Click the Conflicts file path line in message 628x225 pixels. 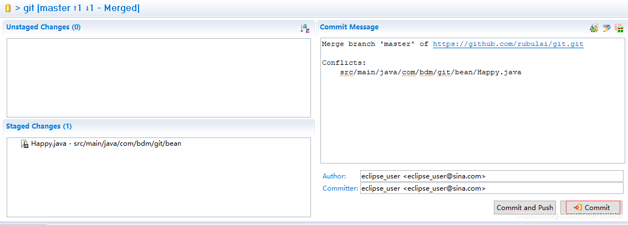(x=430, y=72)
